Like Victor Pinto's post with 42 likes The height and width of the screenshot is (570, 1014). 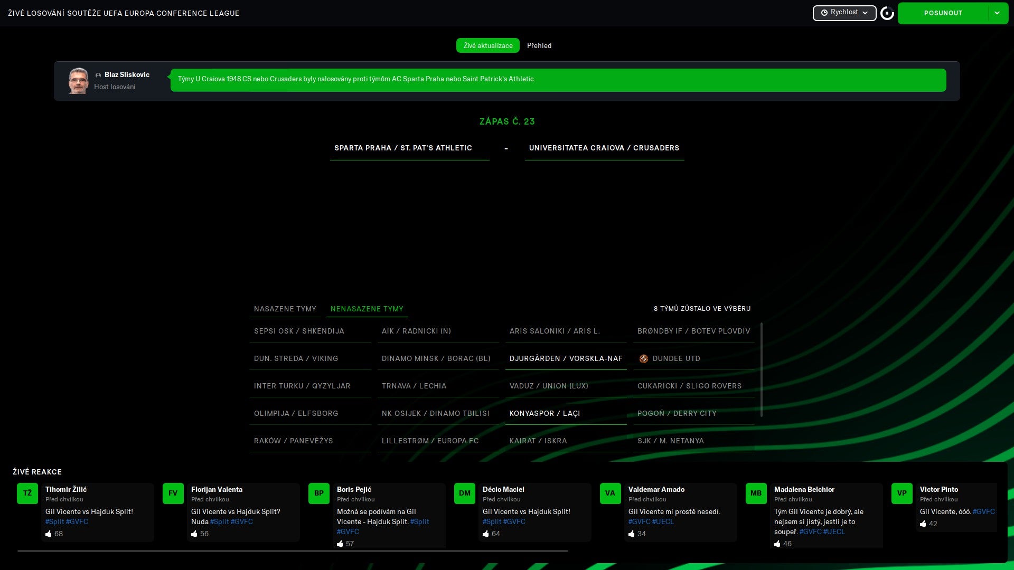coord(923,524)
